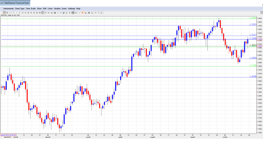Switch to the 4H time scale

[x=37, y=13]
